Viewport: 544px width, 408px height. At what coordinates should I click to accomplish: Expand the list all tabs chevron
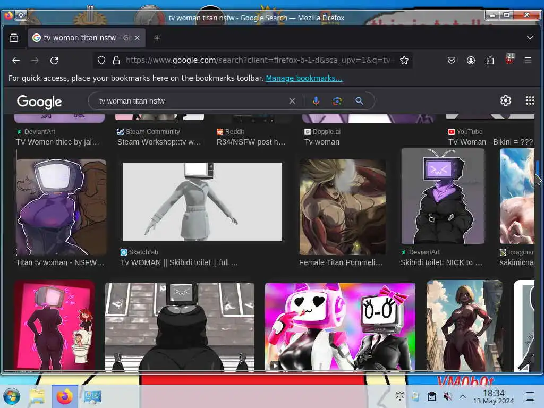click(x=530, y=38)
